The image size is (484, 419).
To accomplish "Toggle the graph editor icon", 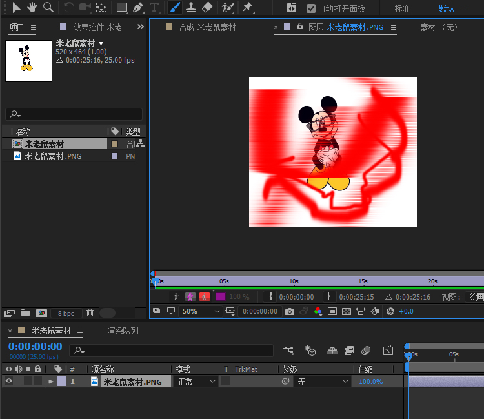I will (388, 351).
